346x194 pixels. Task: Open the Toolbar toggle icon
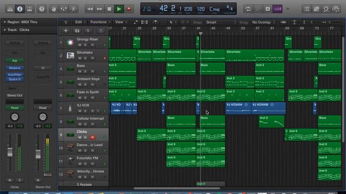(x=29, y=9)
